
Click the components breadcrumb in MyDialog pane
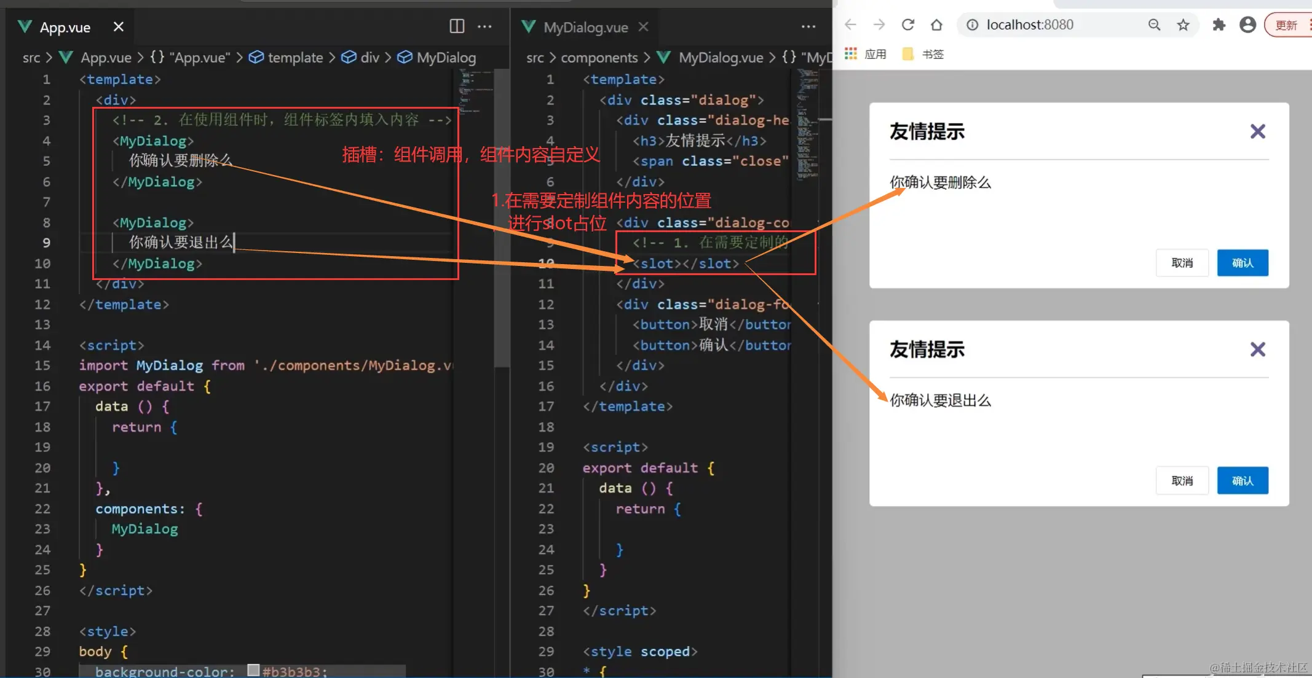(599, 58)
